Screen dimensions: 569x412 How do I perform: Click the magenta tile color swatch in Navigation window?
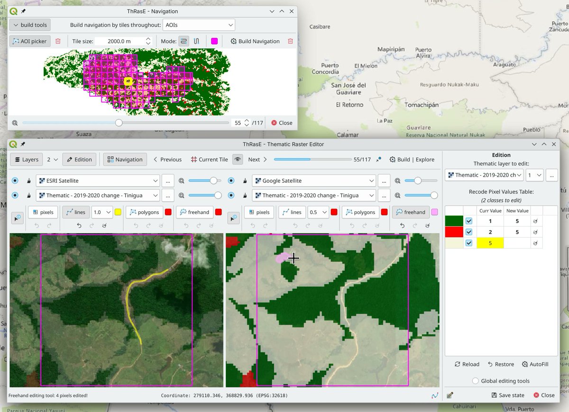(x=214, y=41)
